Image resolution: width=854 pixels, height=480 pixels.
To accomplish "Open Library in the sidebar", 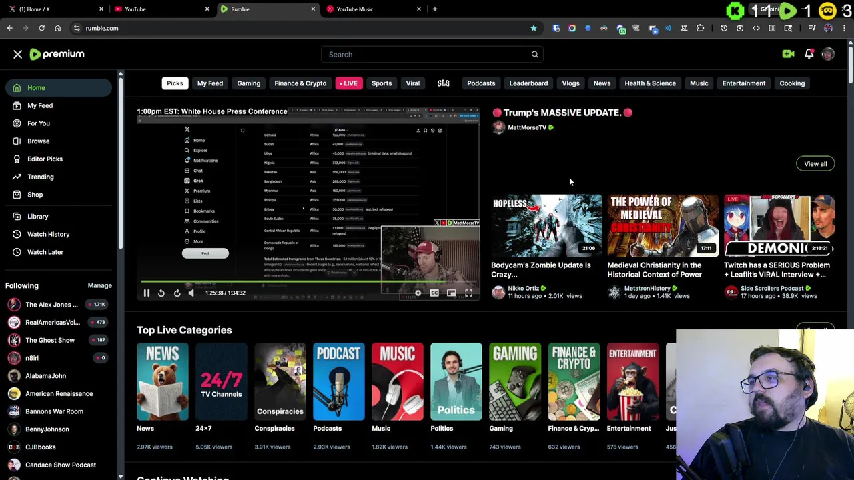I will pyautogui.click(x=59, y=217).
